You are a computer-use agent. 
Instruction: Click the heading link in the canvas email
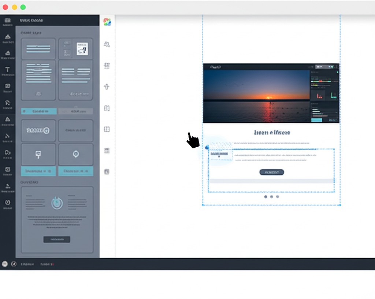click(x=271, y=132)
